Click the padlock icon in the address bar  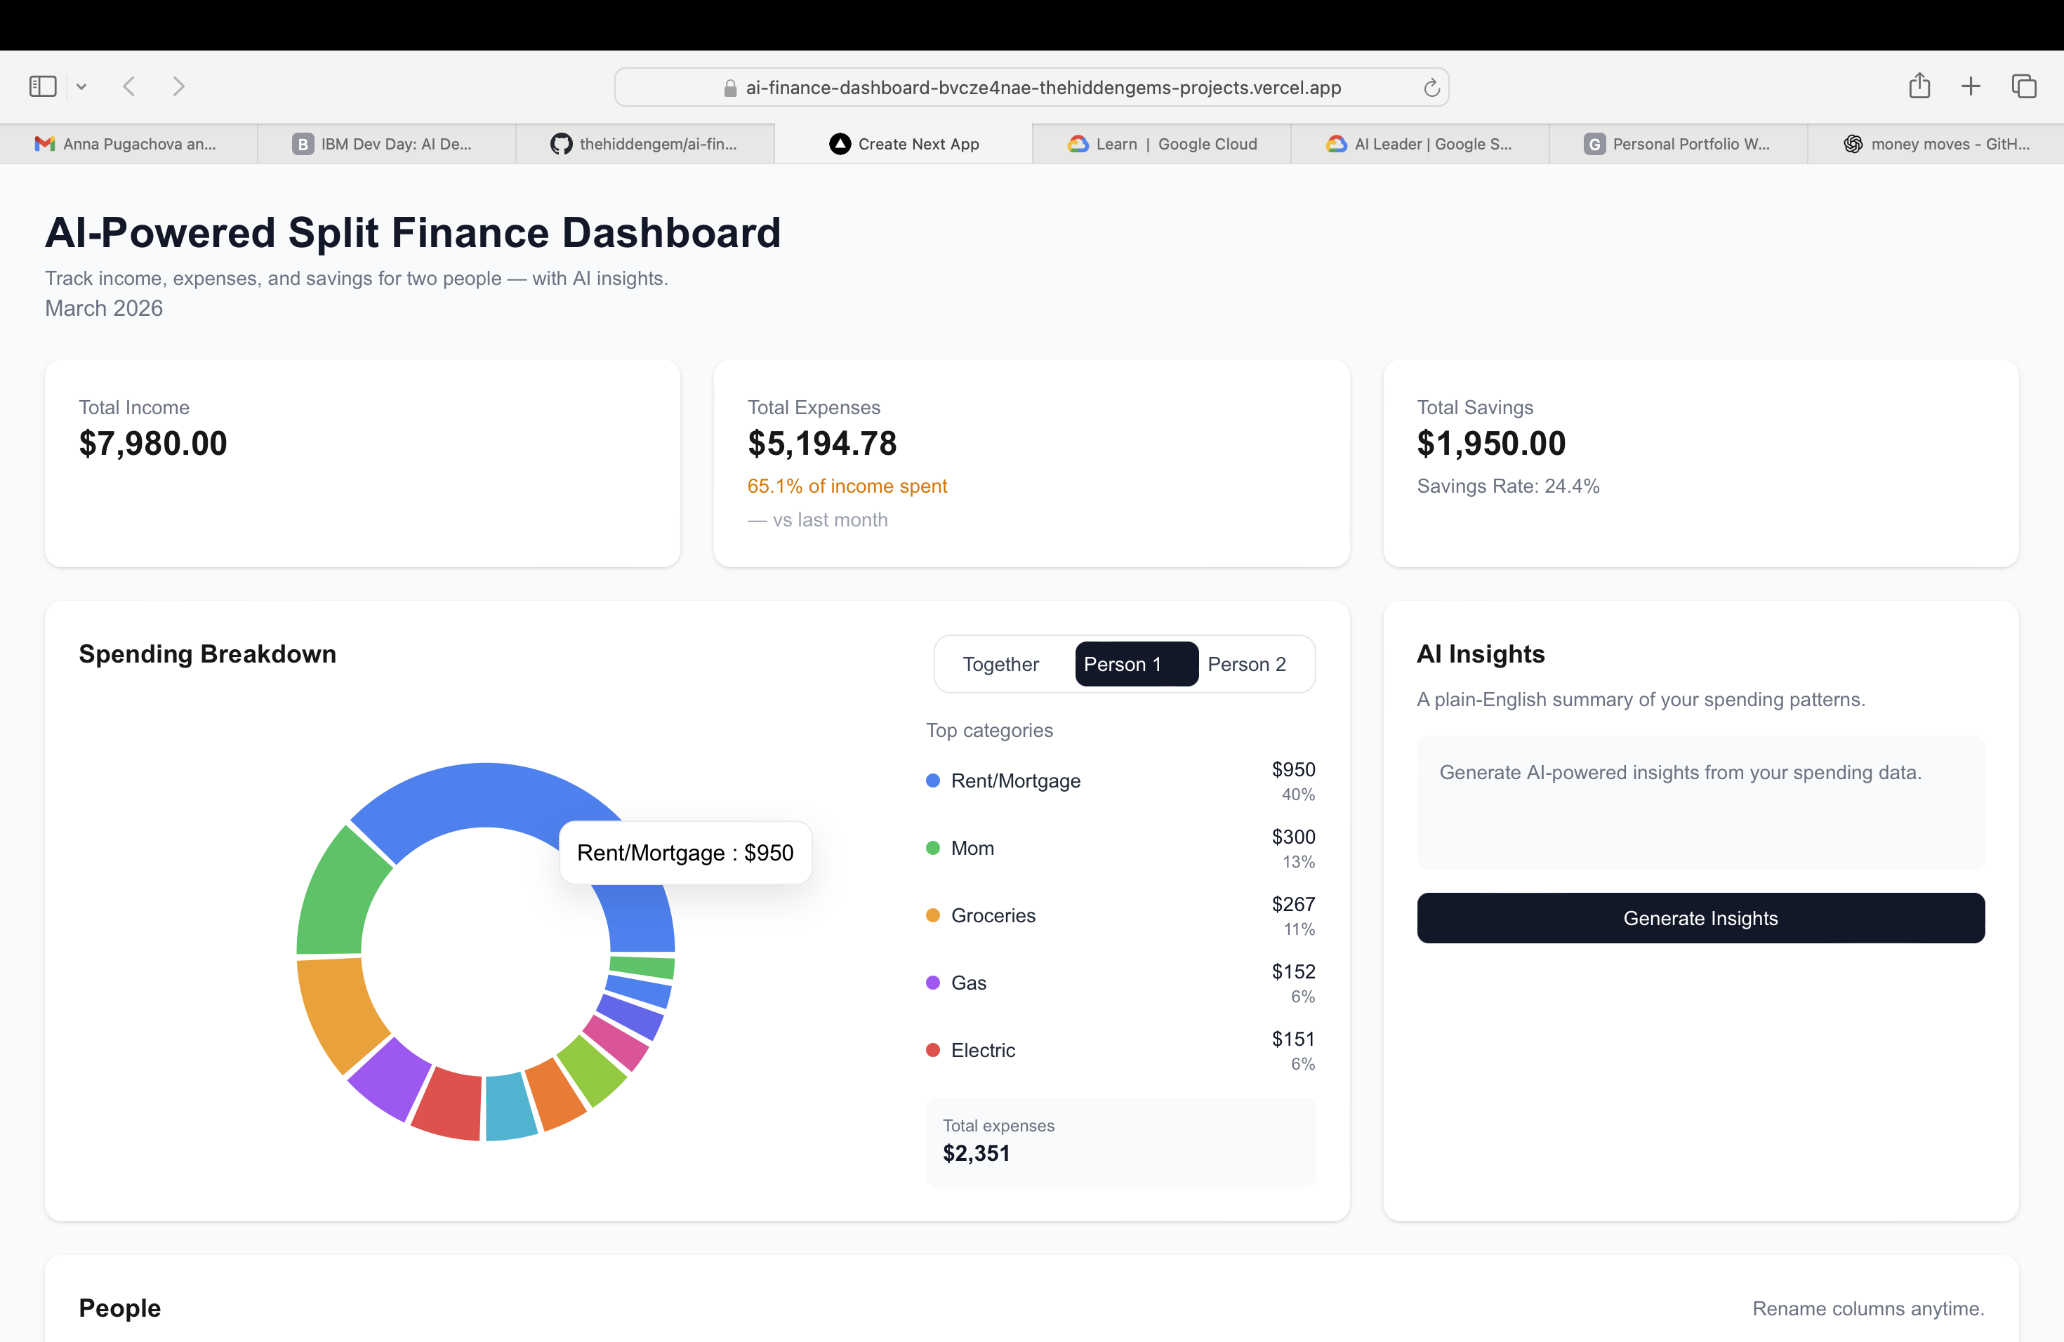730,88
